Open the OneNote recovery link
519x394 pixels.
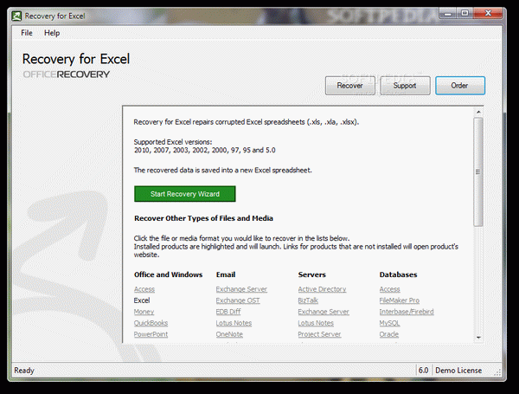point(229,334)
